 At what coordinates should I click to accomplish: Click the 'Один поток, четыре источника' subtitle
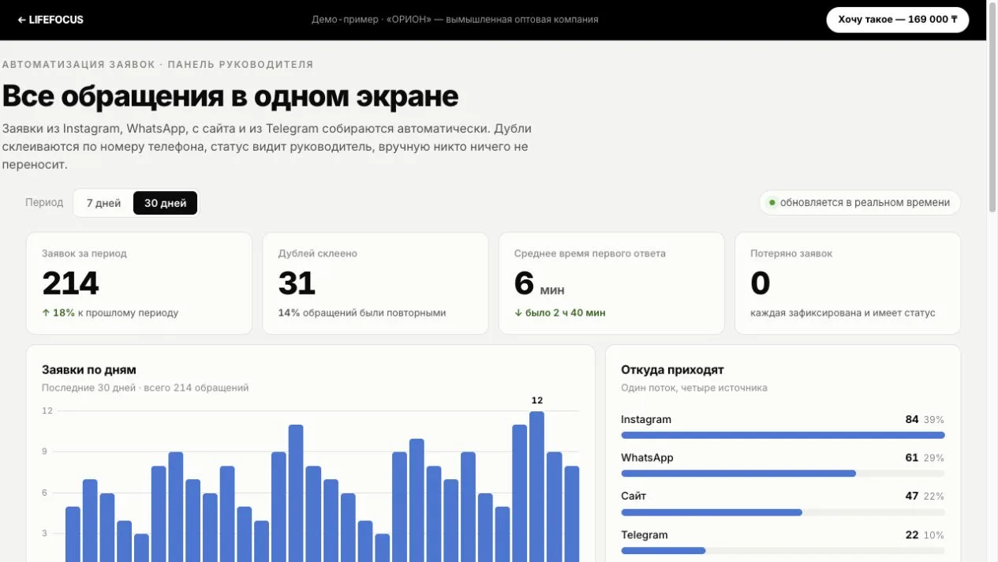[694, 388]
